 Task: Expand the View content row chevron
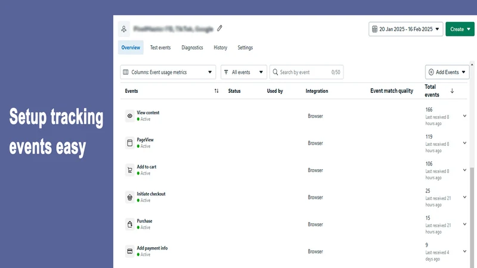tap(464, 116)
